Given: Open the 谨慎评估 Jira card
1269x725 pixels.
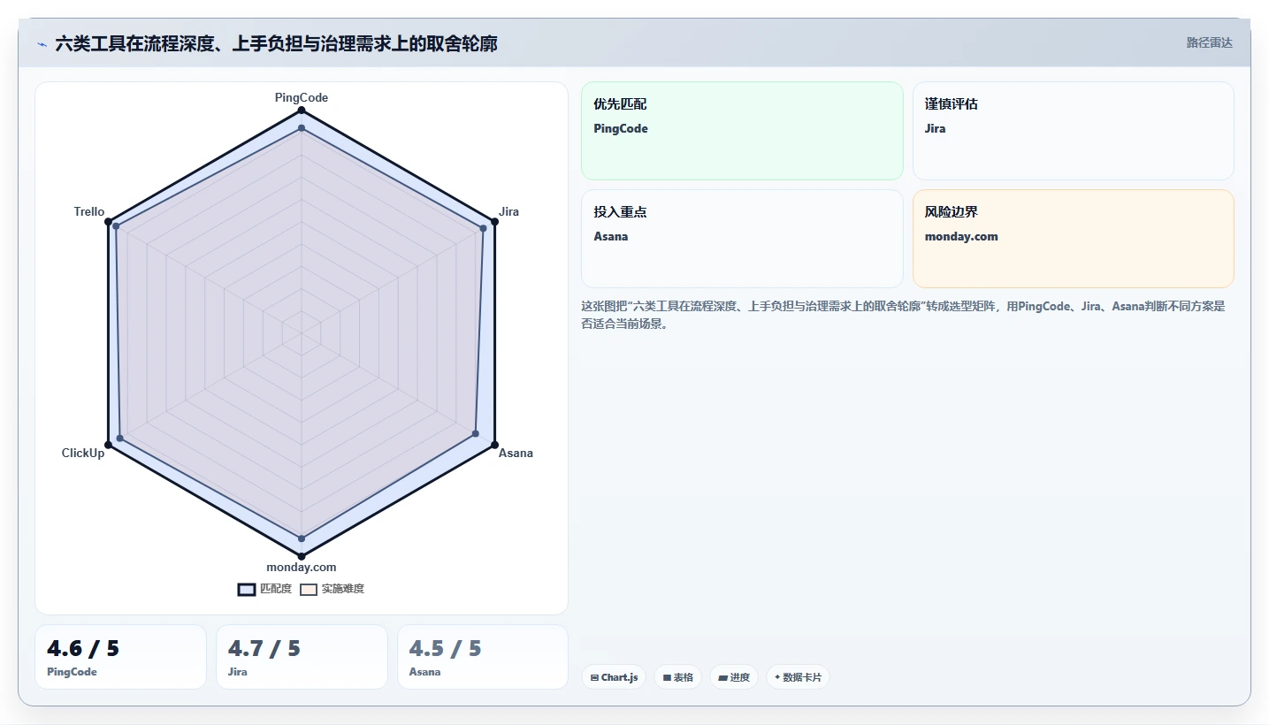Looking at the screenshot, I should 1073,131.
